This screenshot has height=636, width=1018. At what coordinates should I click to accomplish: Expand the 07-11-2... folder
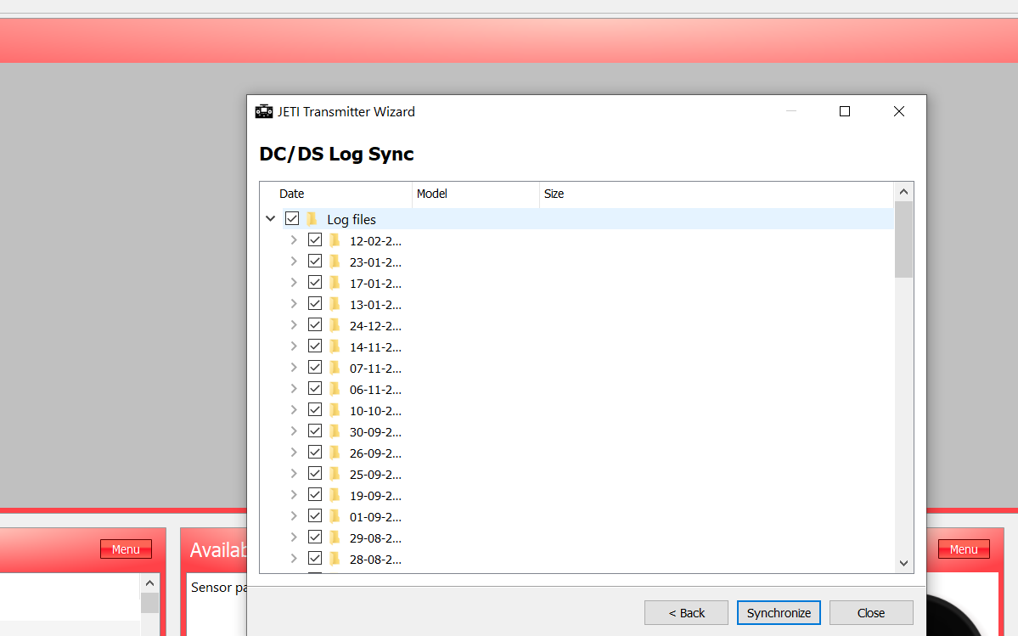294,368
